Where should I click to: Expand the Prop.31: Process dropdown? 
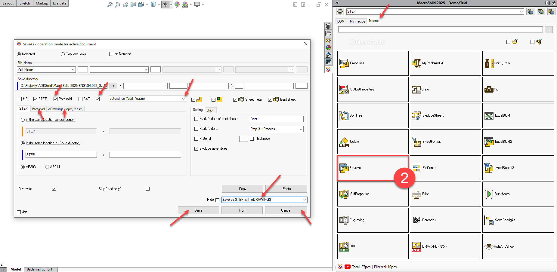click(301, 129)
